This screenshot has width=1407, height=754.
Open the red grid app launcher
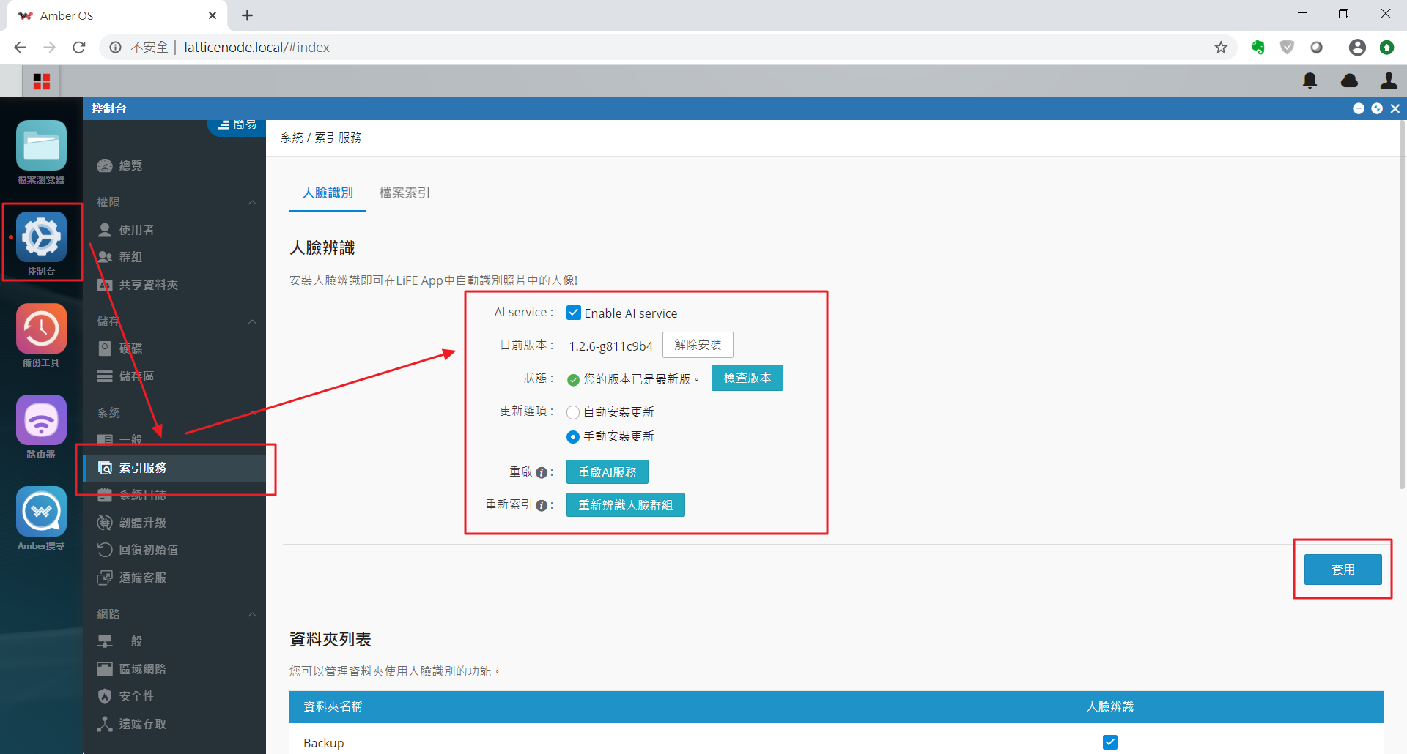[42, 81]
